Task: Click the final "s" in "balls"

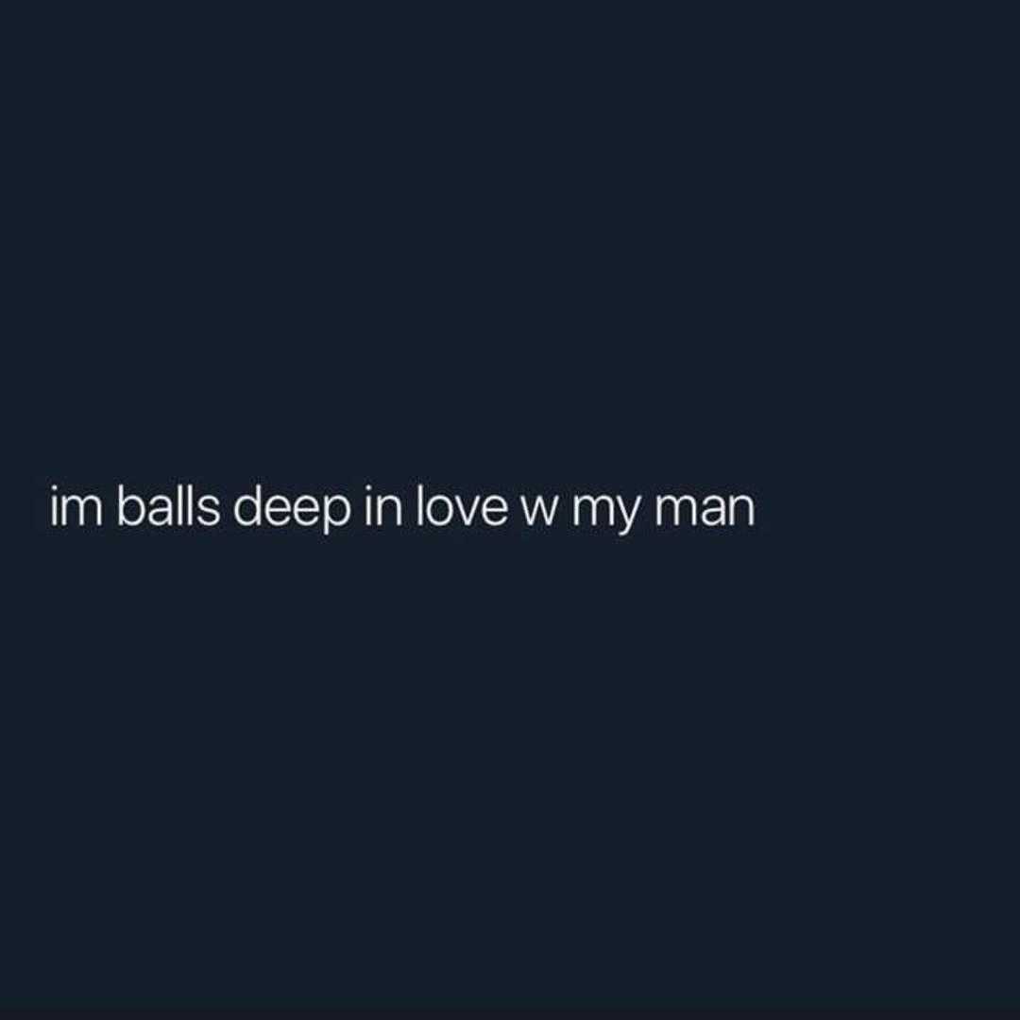Action: [208, 511]
